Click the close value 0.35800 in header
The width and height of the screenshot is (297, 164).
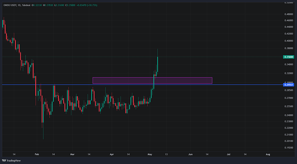(71, 5)
